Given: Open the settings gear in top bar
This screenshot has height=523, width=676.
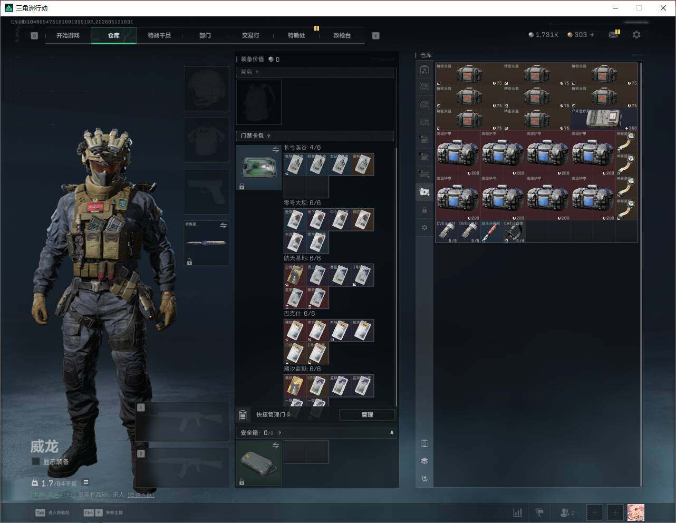Looking at the screenshot, I should pos(636,35).
